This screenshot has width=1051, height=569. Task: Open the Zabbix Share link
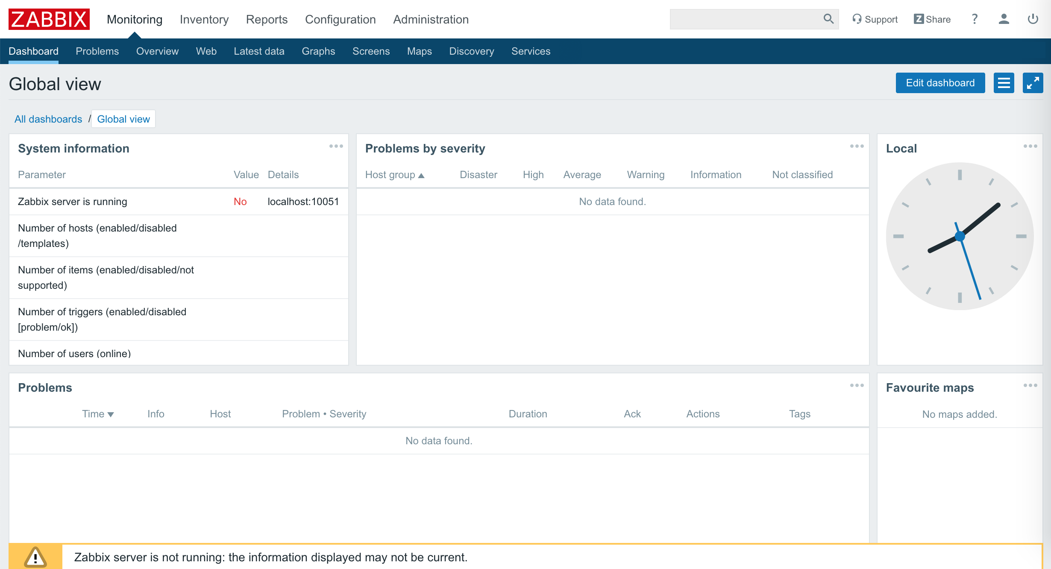point(932,19)
